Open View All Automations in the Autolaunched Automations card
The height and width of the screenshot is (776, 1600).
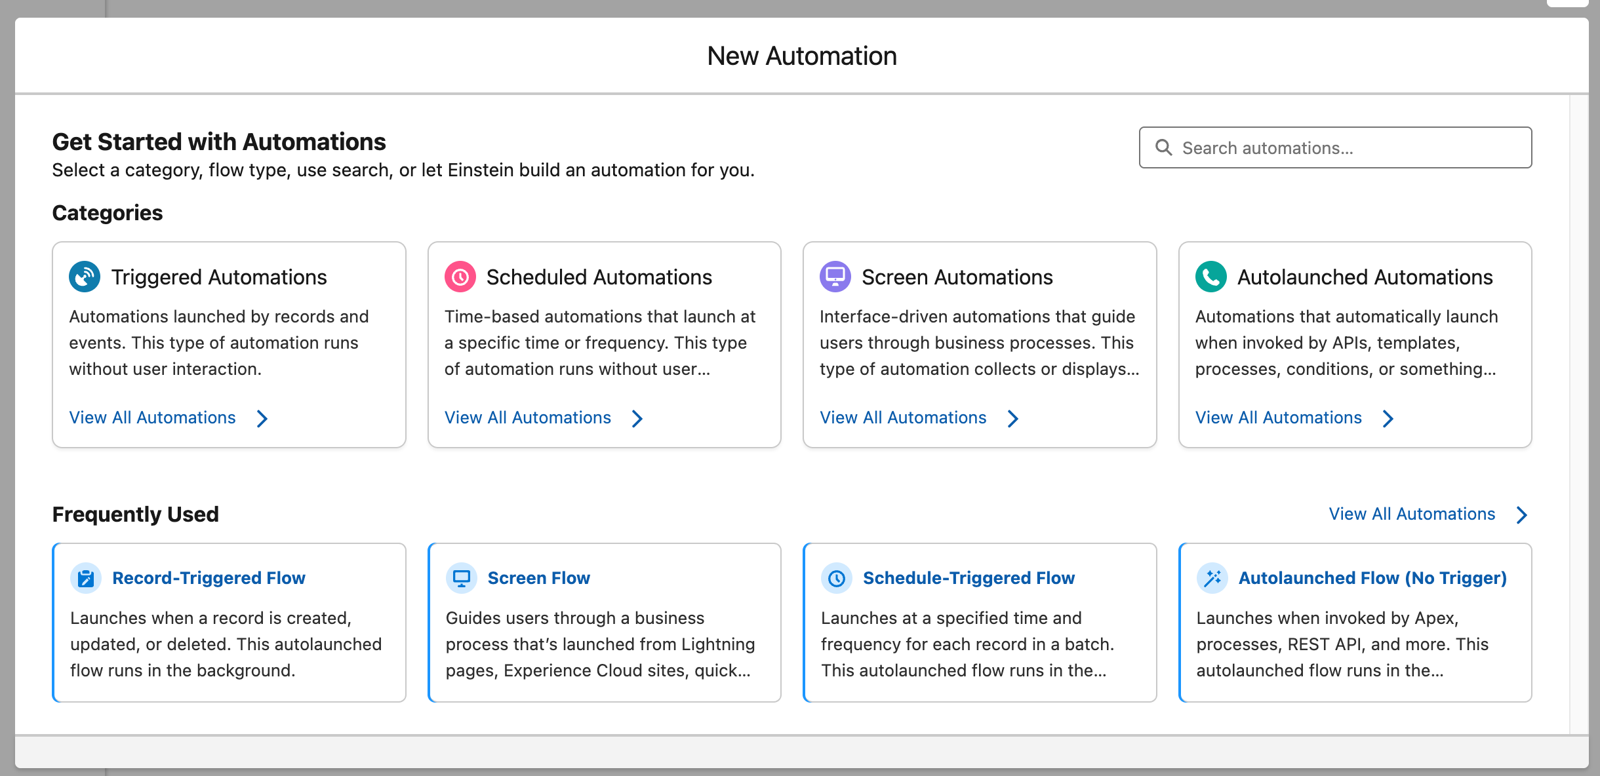click(1278, 417)
